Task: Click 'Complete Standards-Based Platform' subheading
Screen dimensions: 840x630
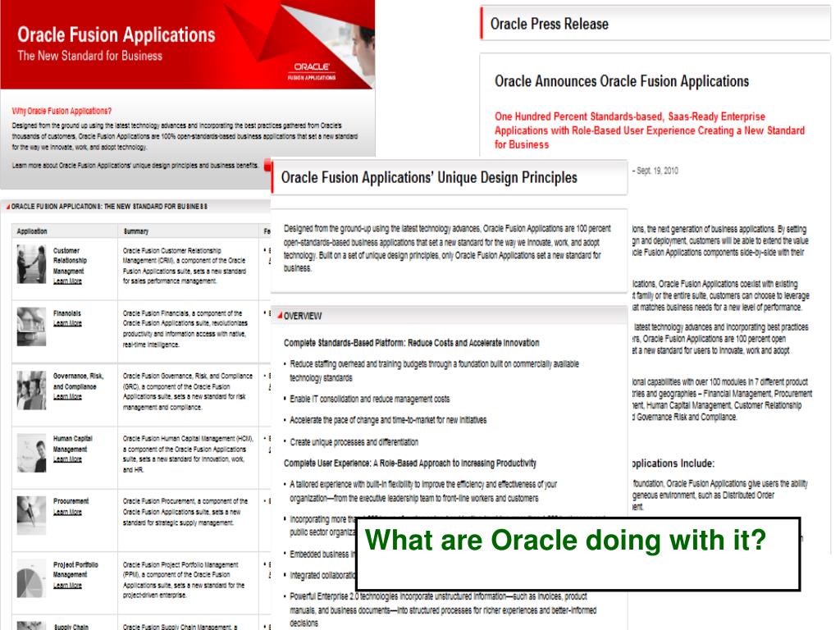Action: [x=412, y=343]
